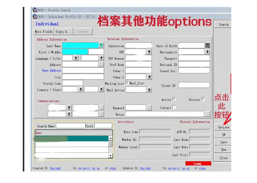
Task: Click the City input field
Action: (83, 77)
